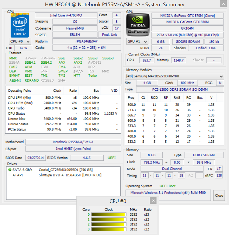Click the memory module clock 800 MHz

pyautogui.click(x=187, y=83)
